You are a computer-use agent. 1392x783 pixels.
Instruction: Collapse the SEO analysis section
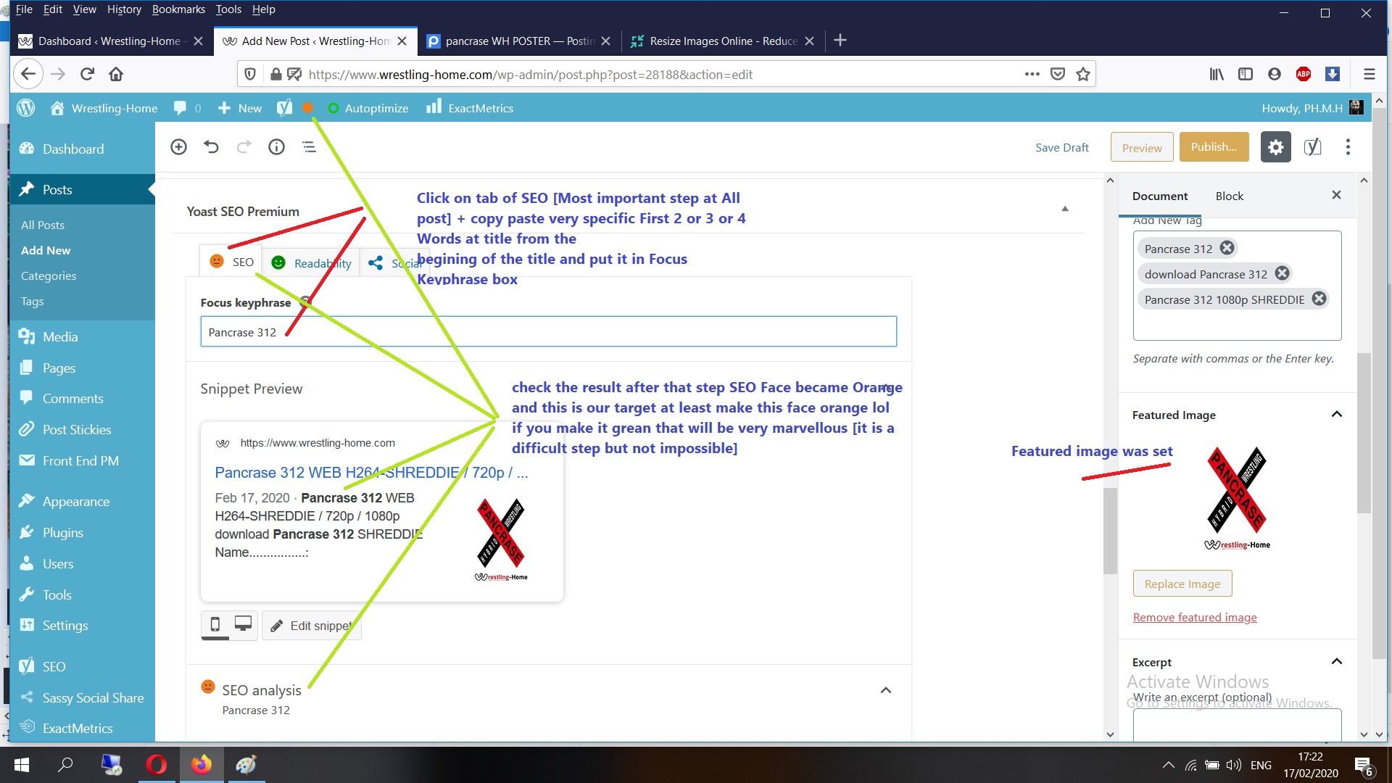coord(886,690)
